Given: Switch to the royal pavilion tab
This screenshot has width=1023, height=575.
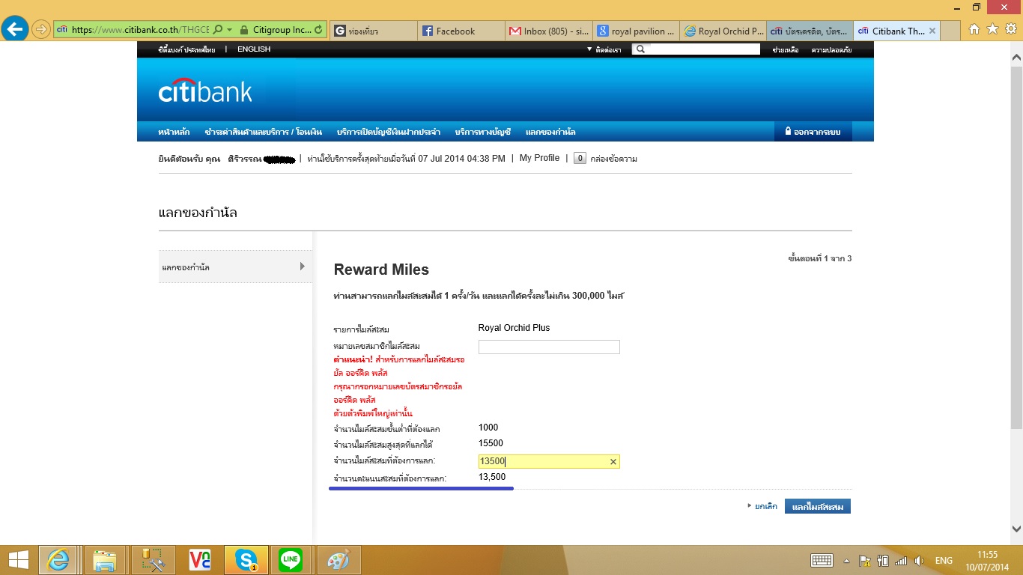Looking at the screenshot, I should point(636,31).
